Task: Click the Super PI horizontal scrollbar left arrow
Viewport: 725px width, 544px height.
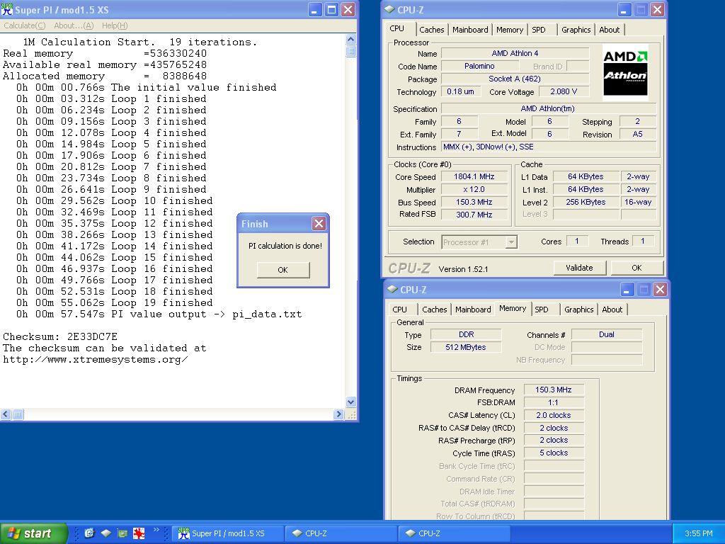Action: [6, 414]
